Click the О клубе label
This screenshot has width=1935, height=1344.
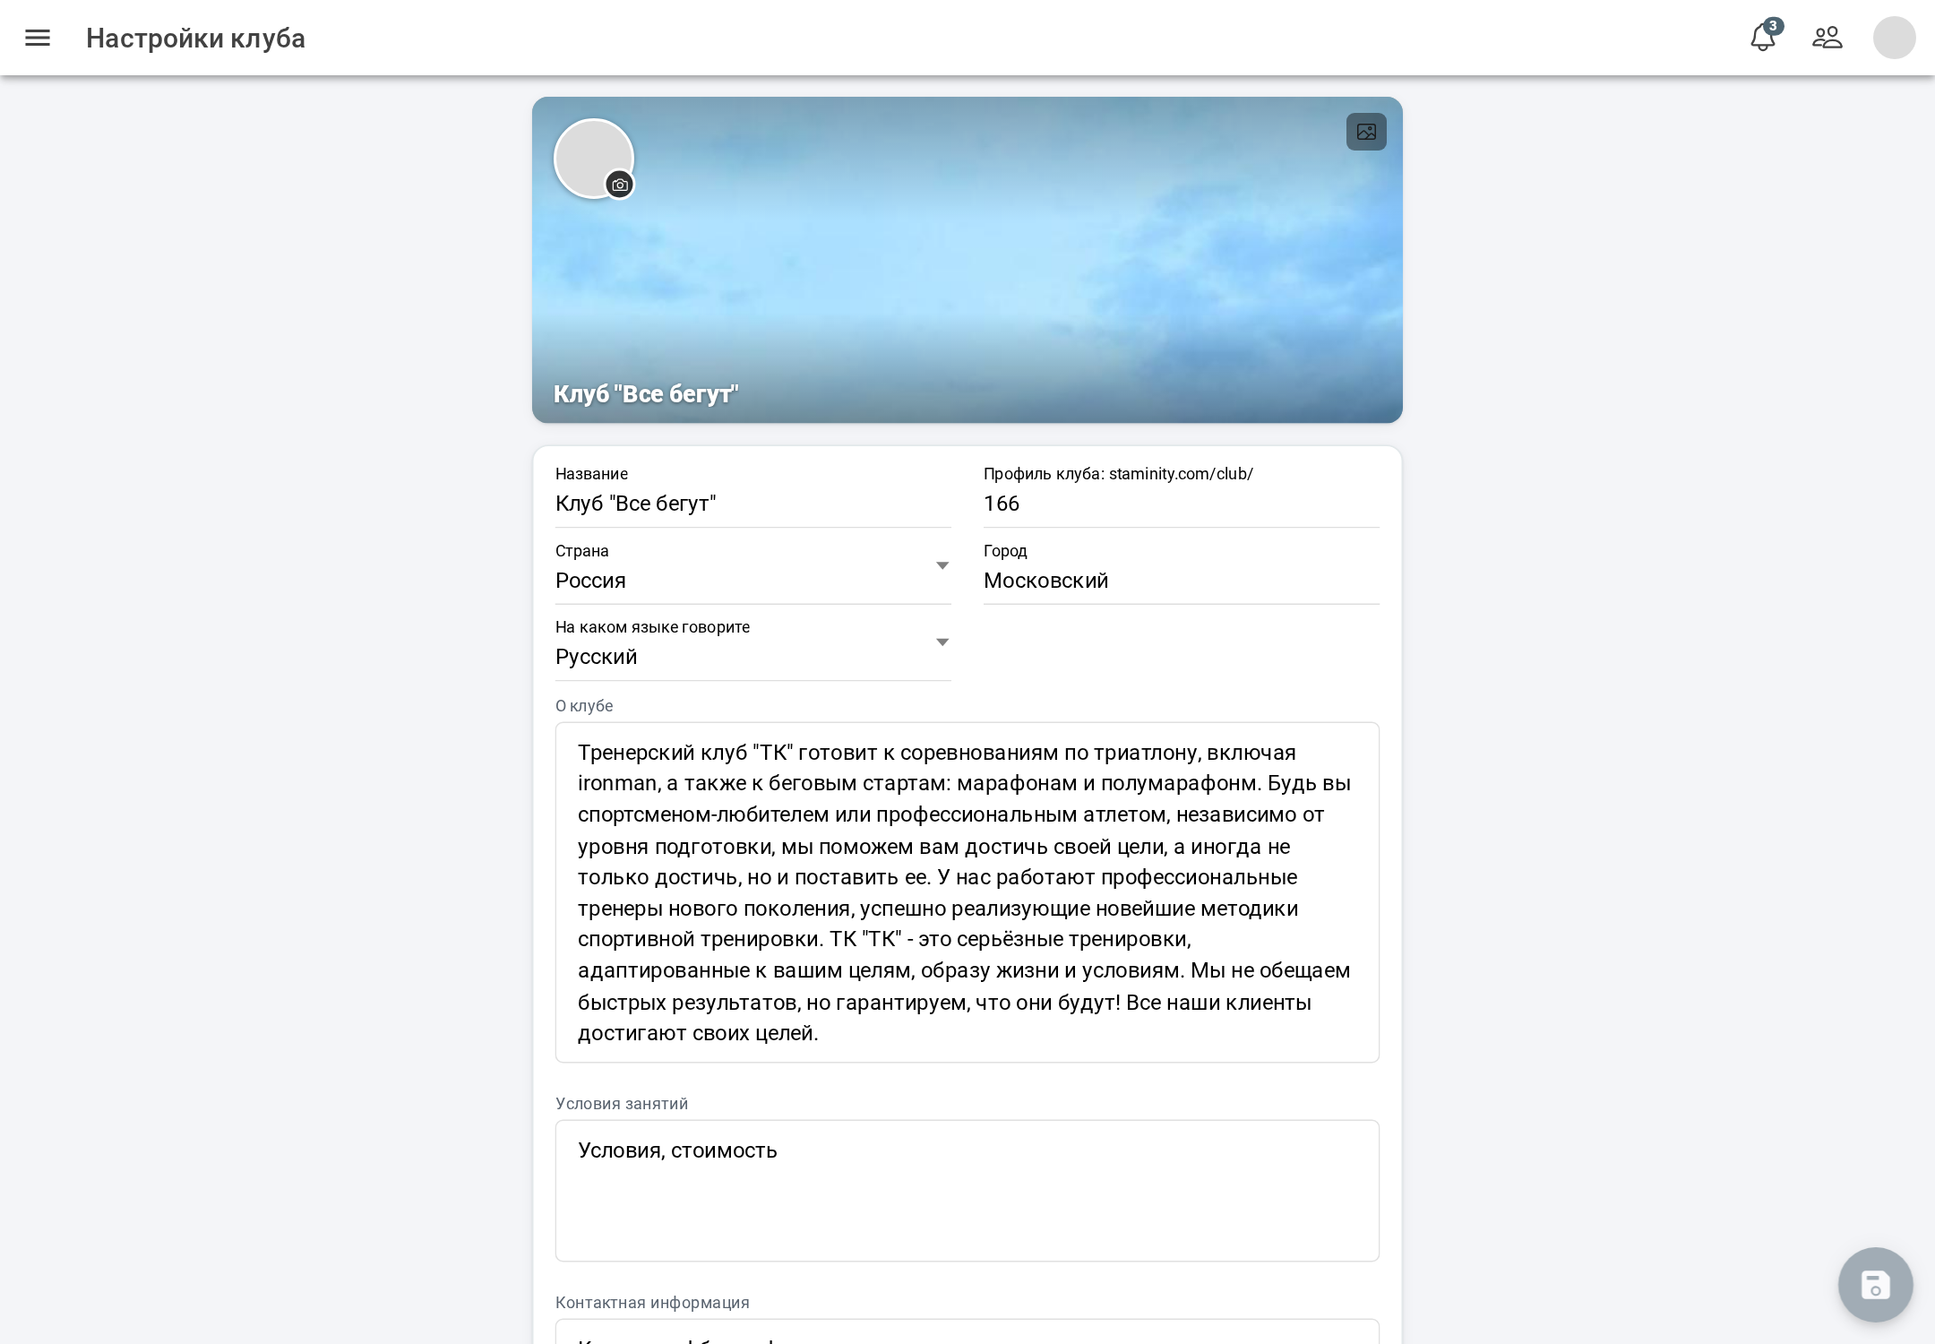584,706
